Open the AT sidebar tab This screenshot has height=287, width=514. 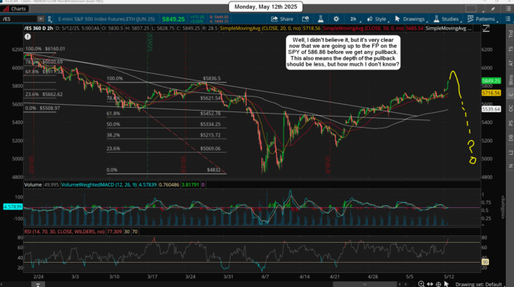pyautogui.click(x=510, y=63)
